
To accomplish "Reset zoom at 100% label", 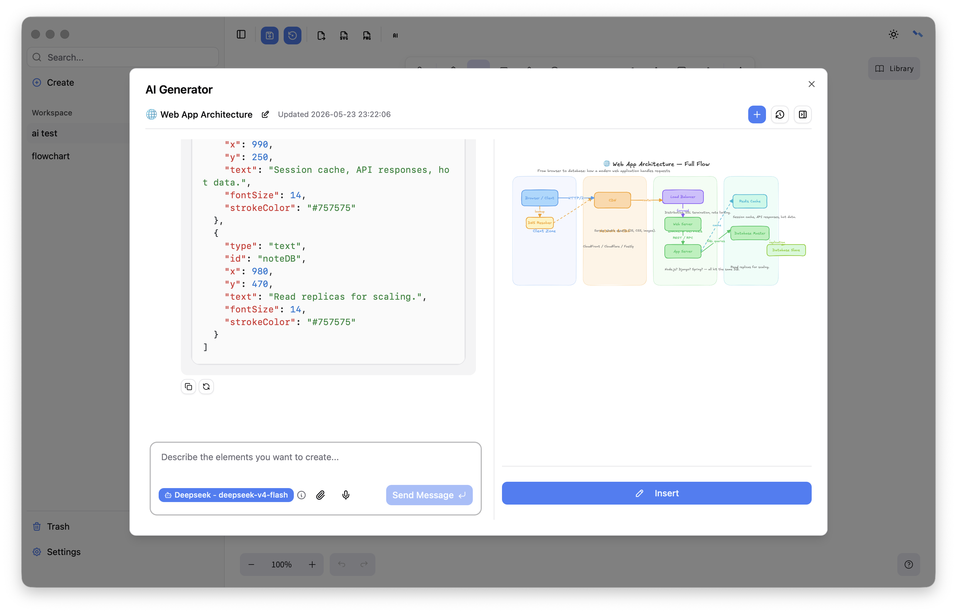I will click(x=281, y=564).
